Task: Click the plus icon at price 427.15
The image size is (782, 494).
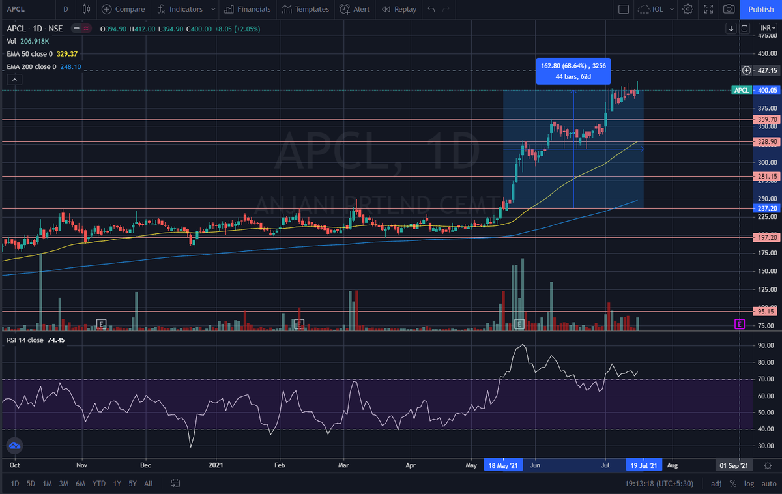Action: tap(747, 70)
